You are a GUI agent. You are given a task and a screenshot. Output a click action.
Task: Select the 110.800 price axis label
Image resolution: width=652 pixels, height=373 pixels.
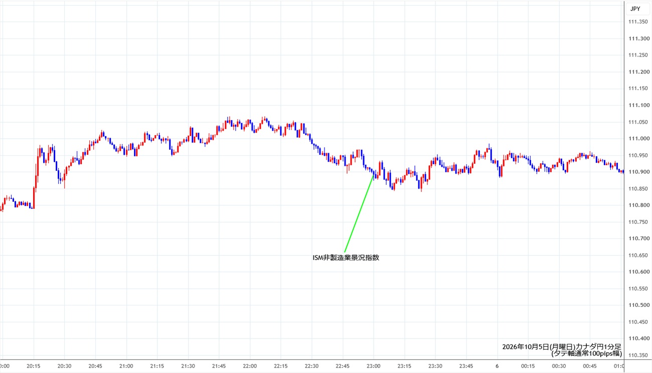[x=638, y=205]
